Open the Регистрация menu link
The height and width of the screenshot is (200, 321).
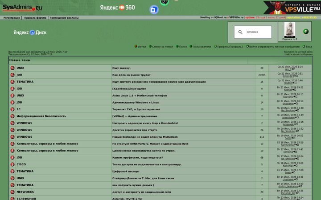pyautogui.click(x=12, y=18)
